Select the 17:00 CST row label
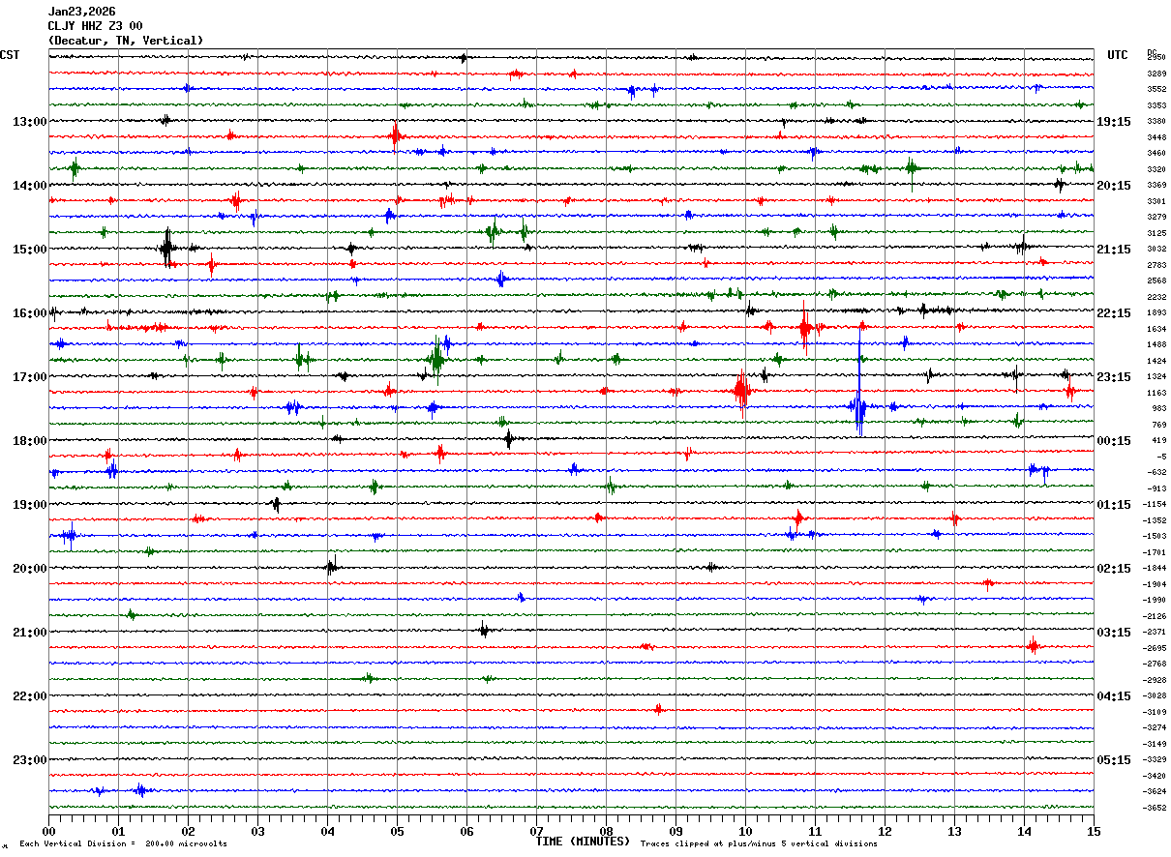1171x857 pixels. 29,377
